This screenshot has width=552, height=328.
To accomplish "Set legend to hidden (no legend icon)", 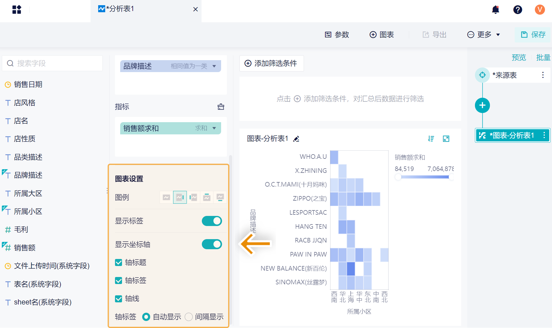I will click(166, 197).
